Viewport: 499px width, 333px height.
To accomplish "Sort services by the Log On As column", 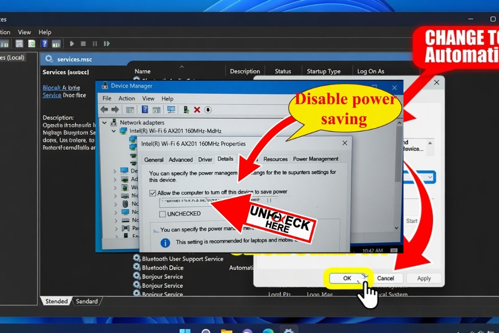I will point(371,71).
